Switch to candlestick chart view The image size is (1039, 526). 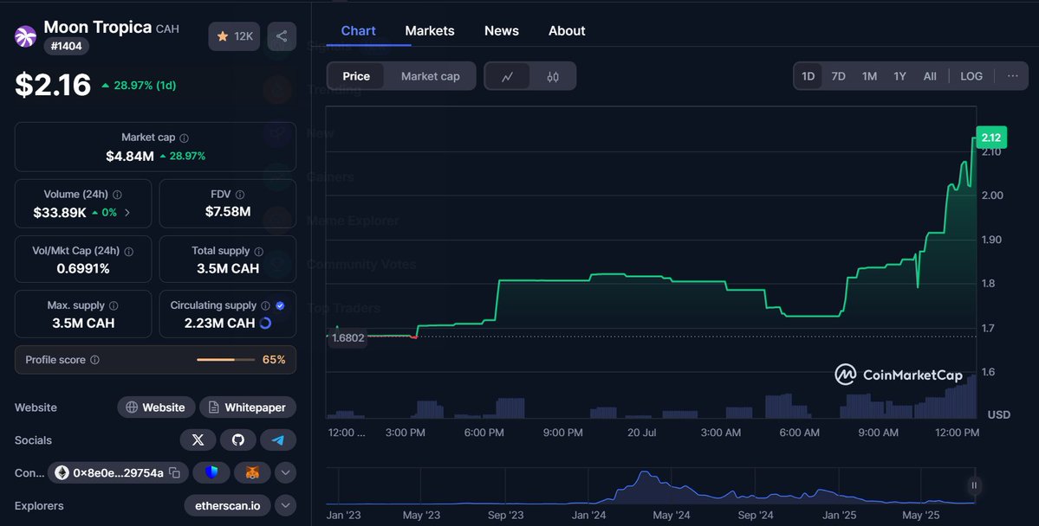[553, 76]
